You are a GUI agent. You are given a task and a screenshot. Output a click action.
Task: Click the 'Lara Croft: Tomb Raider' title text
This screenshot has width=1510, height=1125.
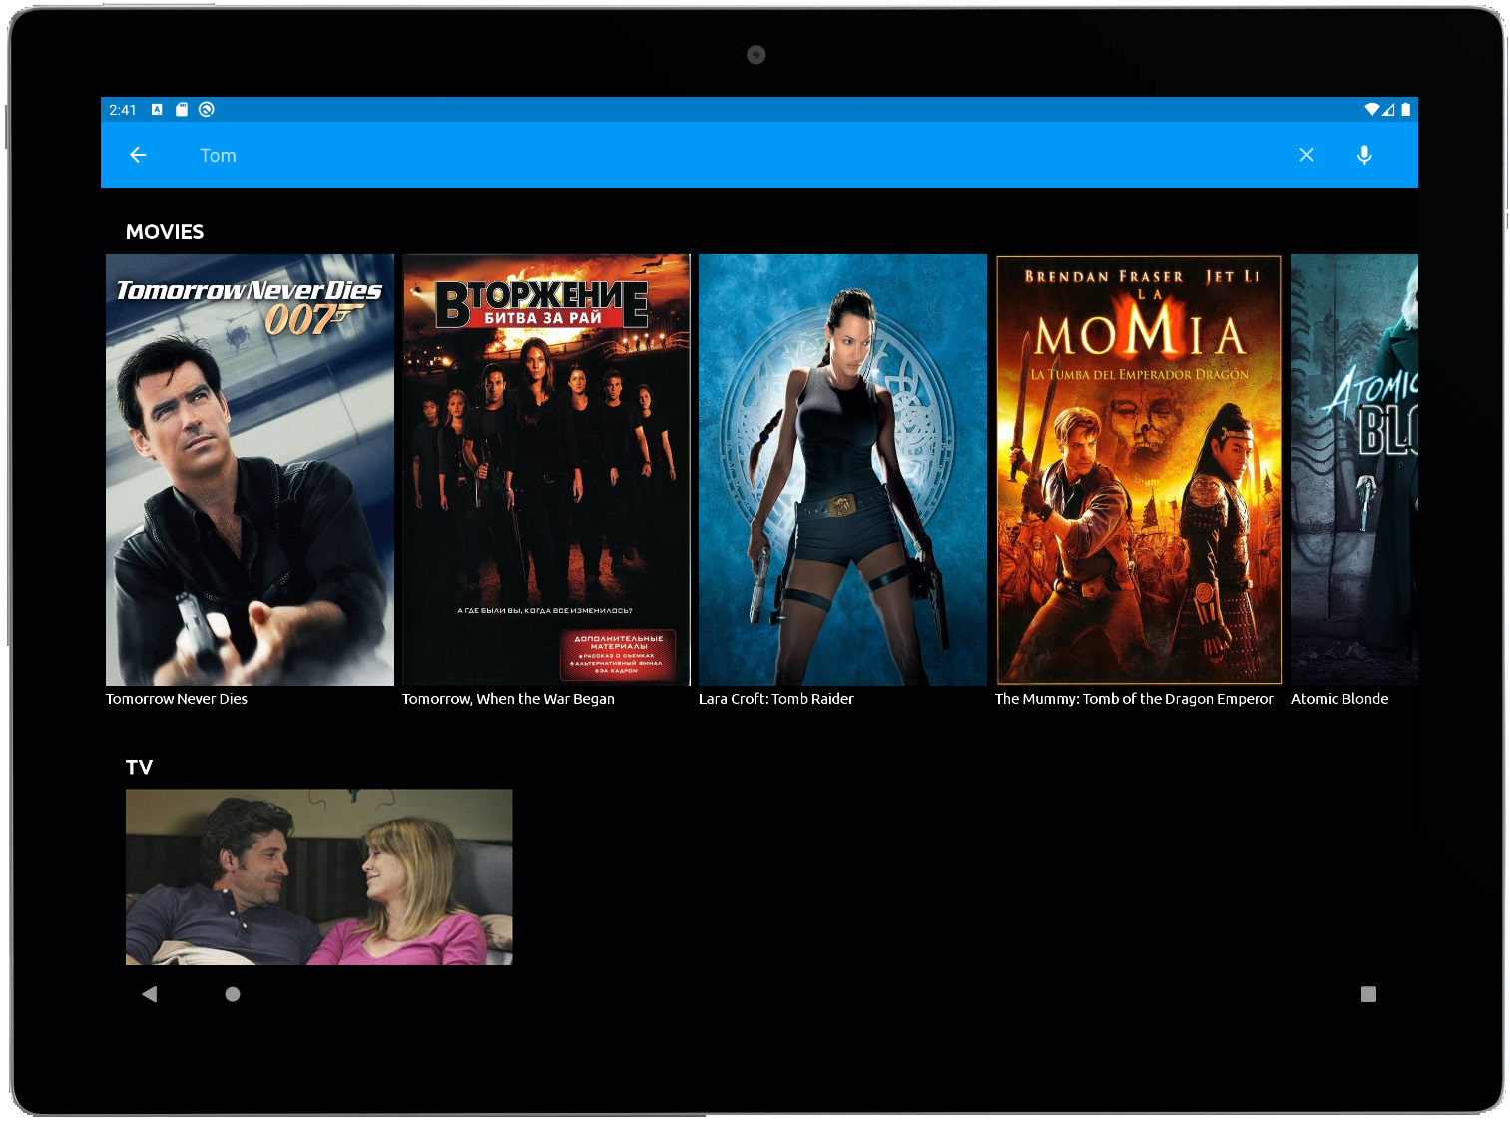[x=776, y=699]
